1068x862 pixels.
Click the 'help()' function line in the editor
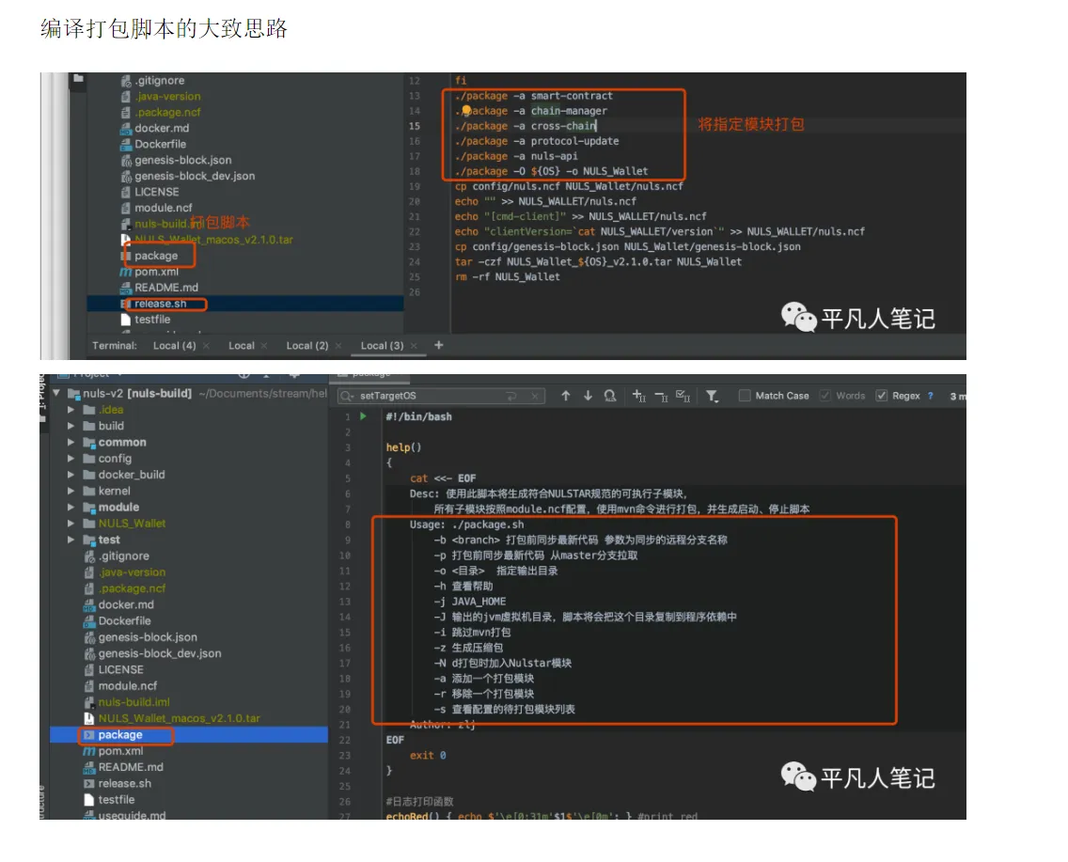(x=404, y=447)
